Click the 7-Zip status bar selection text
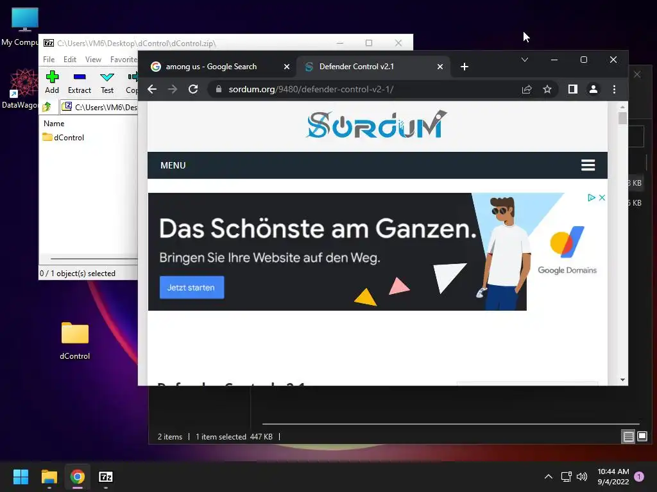The width and height of the screenshot is (657, 492). coord(78,273)
